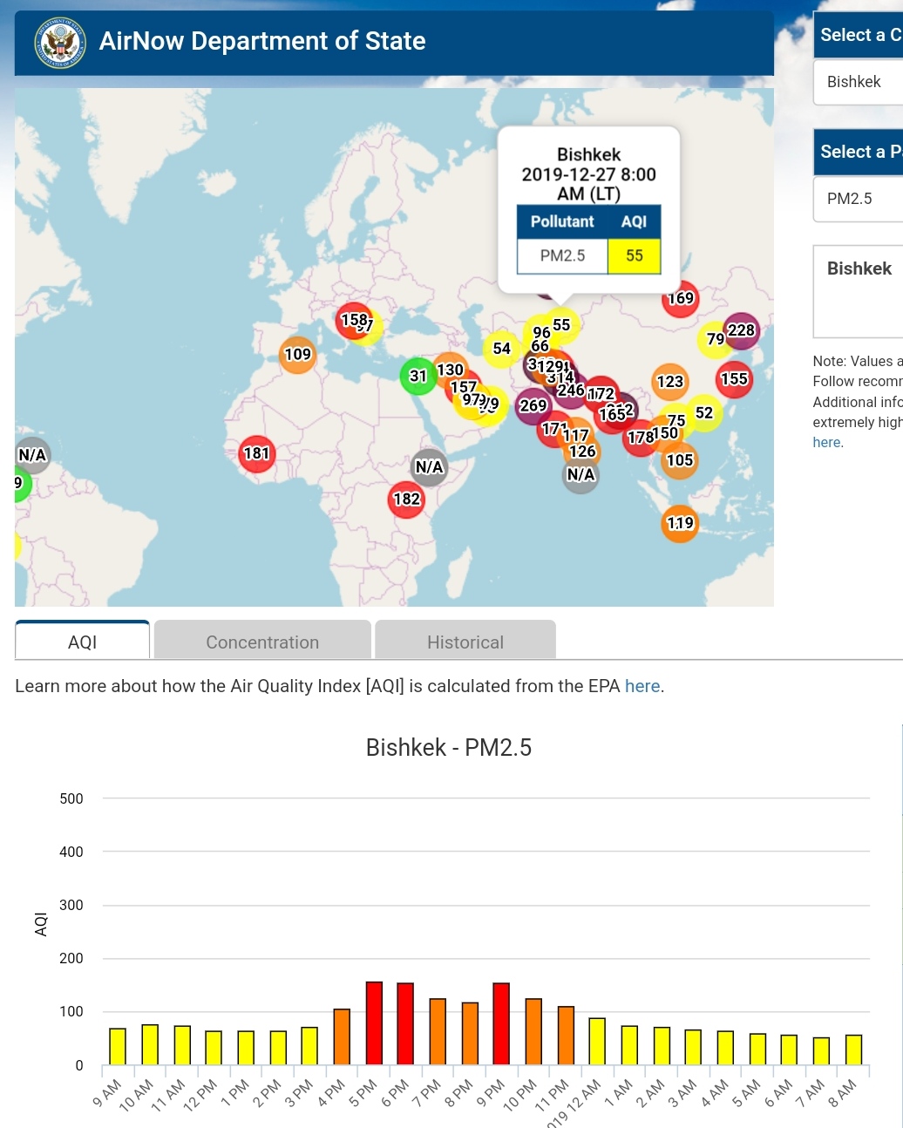Click the 'here' link in the side note
The width and height of the screenshot is (903, 1128).
point(826,442)
